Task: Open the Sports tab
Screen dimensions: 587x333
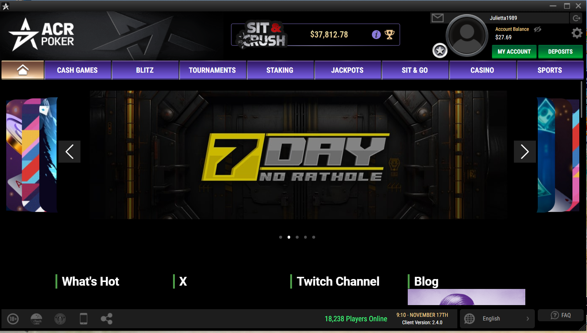Action: click(x=550, y=70)
